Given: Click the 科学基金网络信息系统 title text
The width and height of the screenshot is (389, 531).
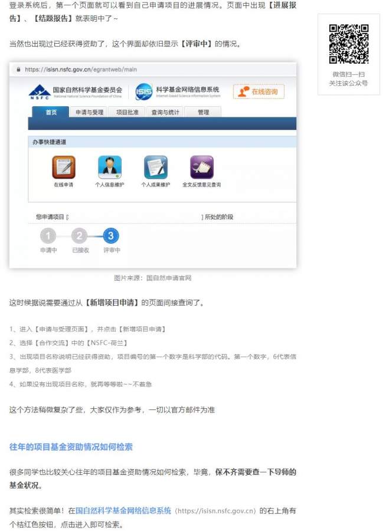Looking at the screenshot, I should [188, 90].
